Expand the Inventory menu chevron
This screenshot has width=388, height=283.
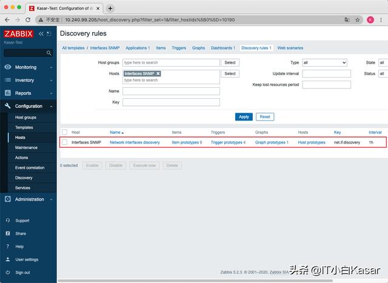point(51,80)
